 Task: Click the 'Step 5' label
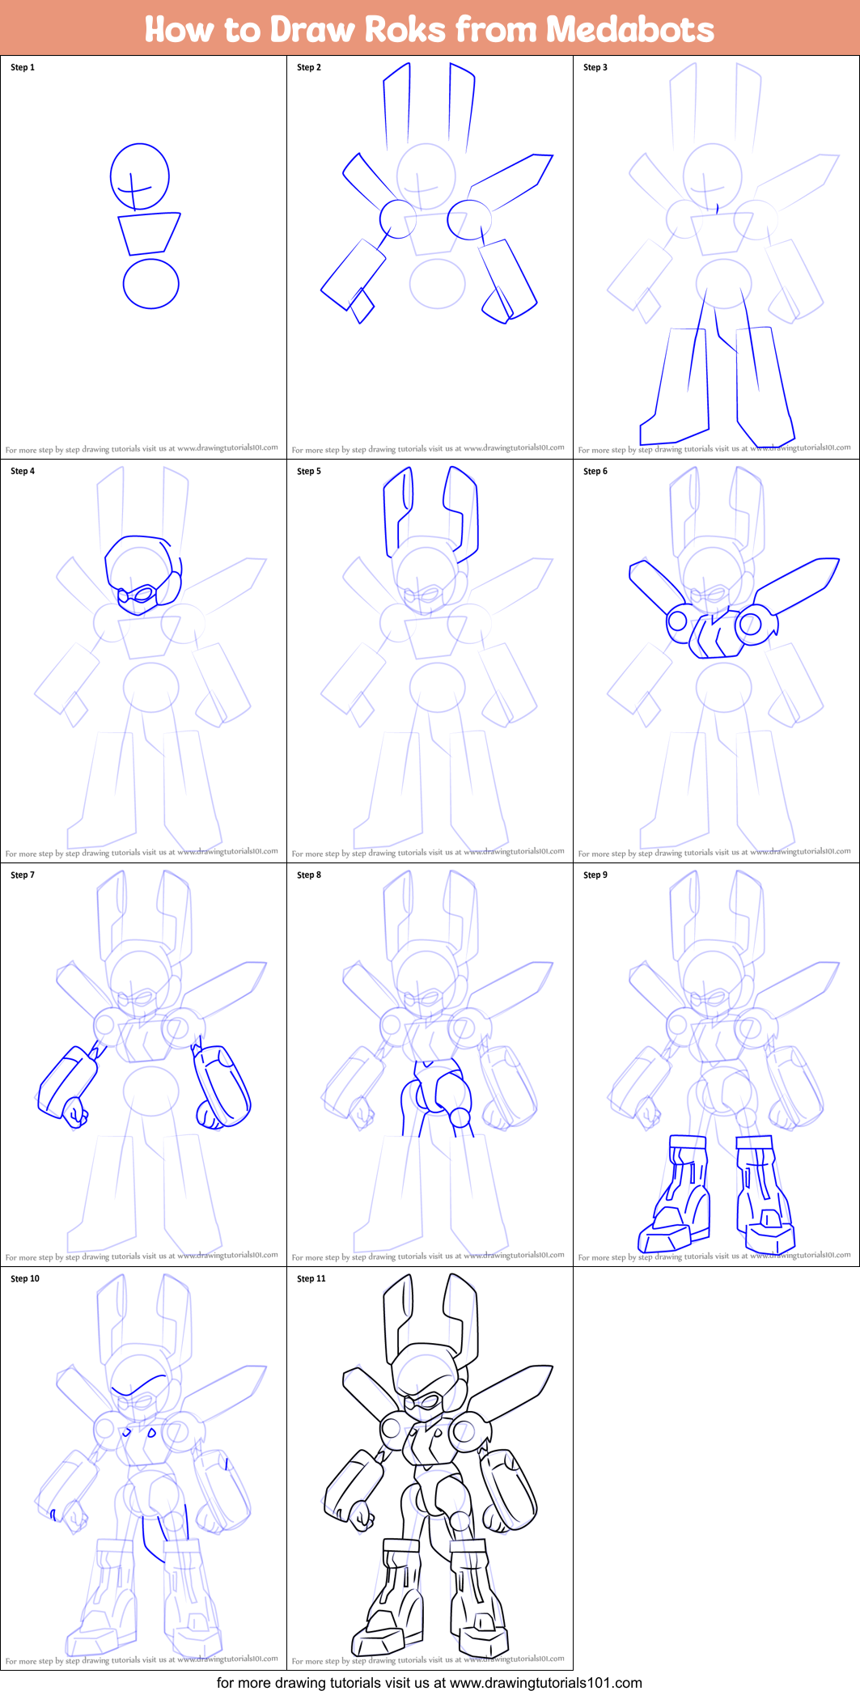point(309,471)
